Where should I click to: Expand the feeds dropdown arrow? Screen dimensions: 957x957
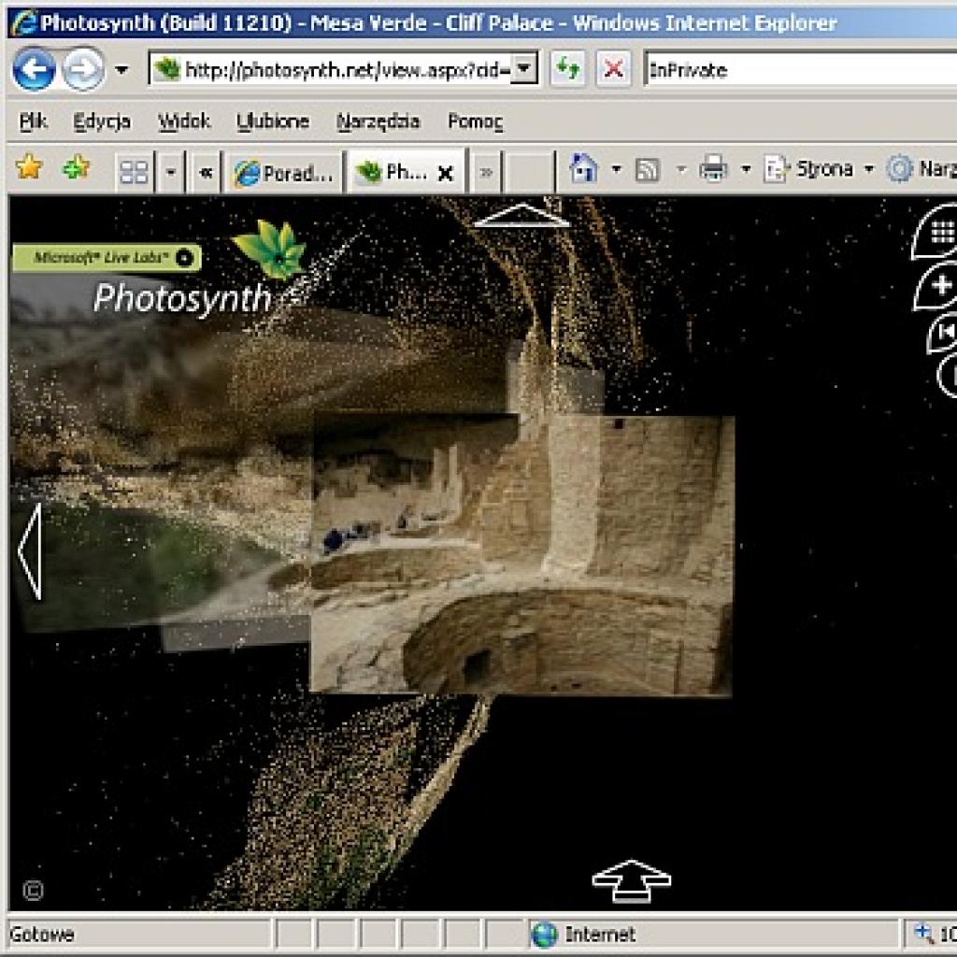[x=680, y=168]
